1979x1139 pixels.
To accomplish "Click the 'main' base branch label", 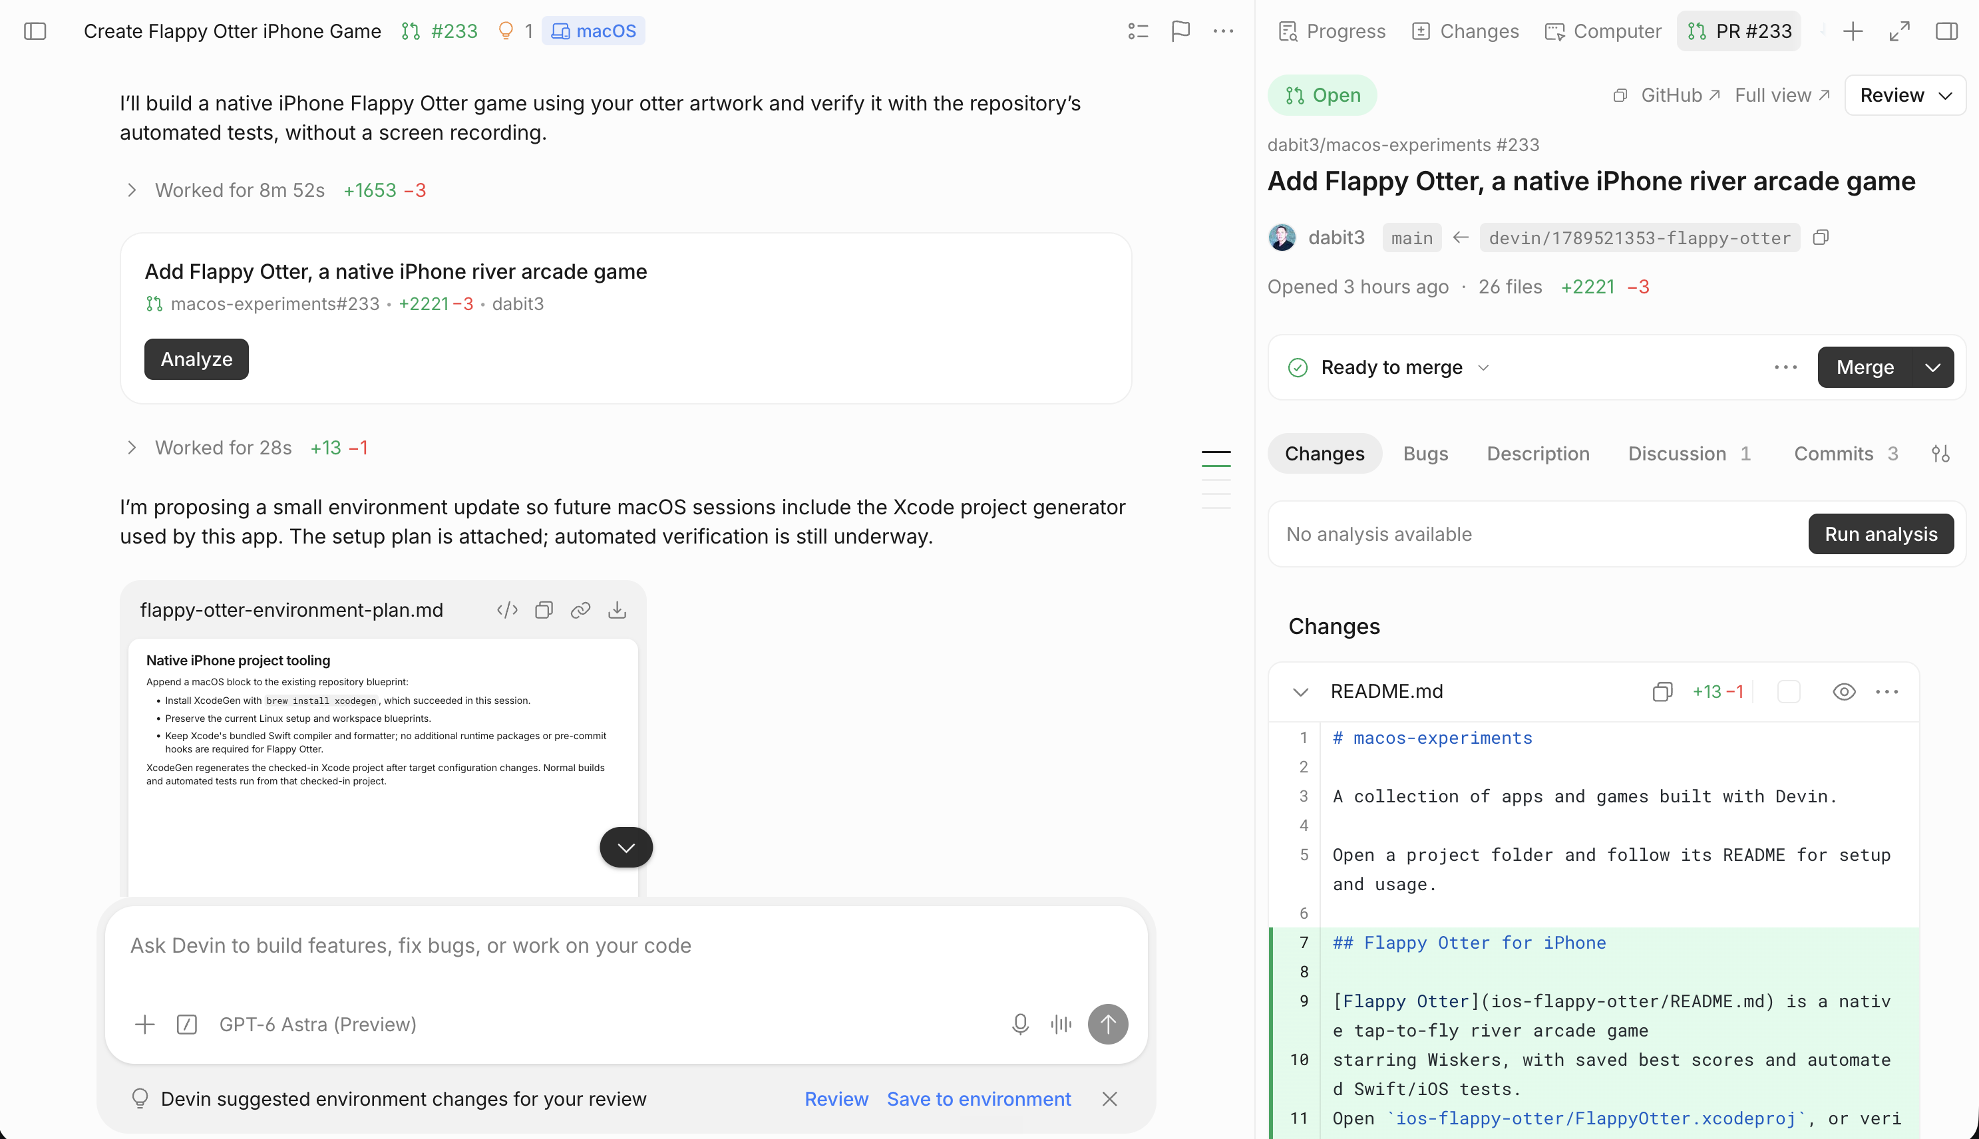I will 1411,238.
